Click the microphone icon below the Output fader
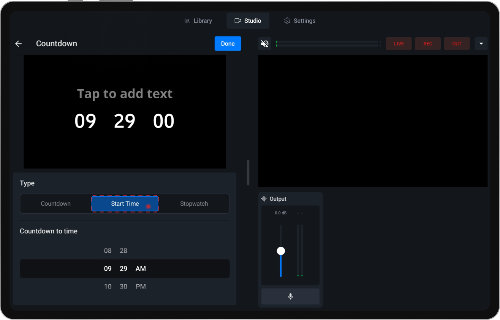The width and height of the screenshot is (500, 320). tap(290, 296)
